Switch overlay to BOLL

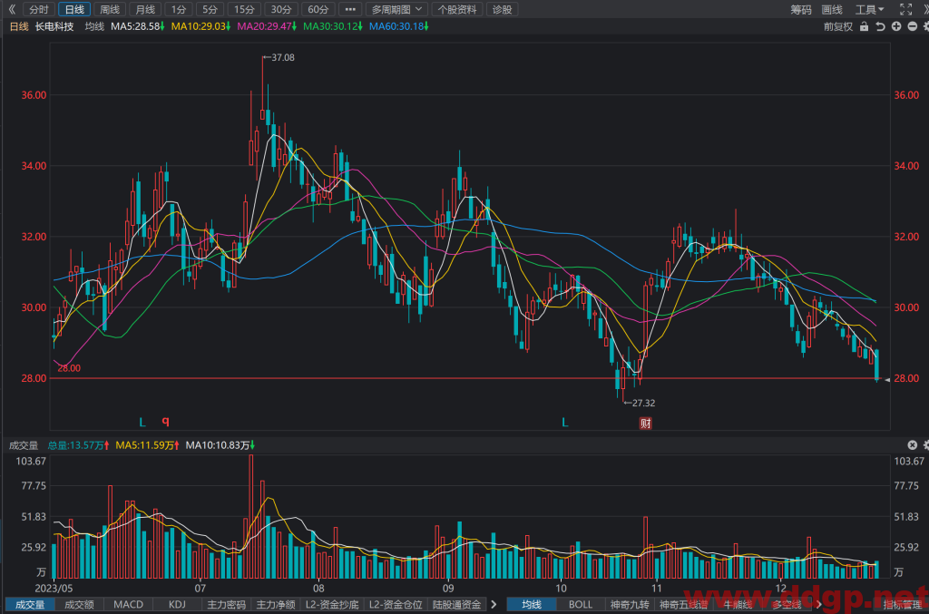(581, 605)
